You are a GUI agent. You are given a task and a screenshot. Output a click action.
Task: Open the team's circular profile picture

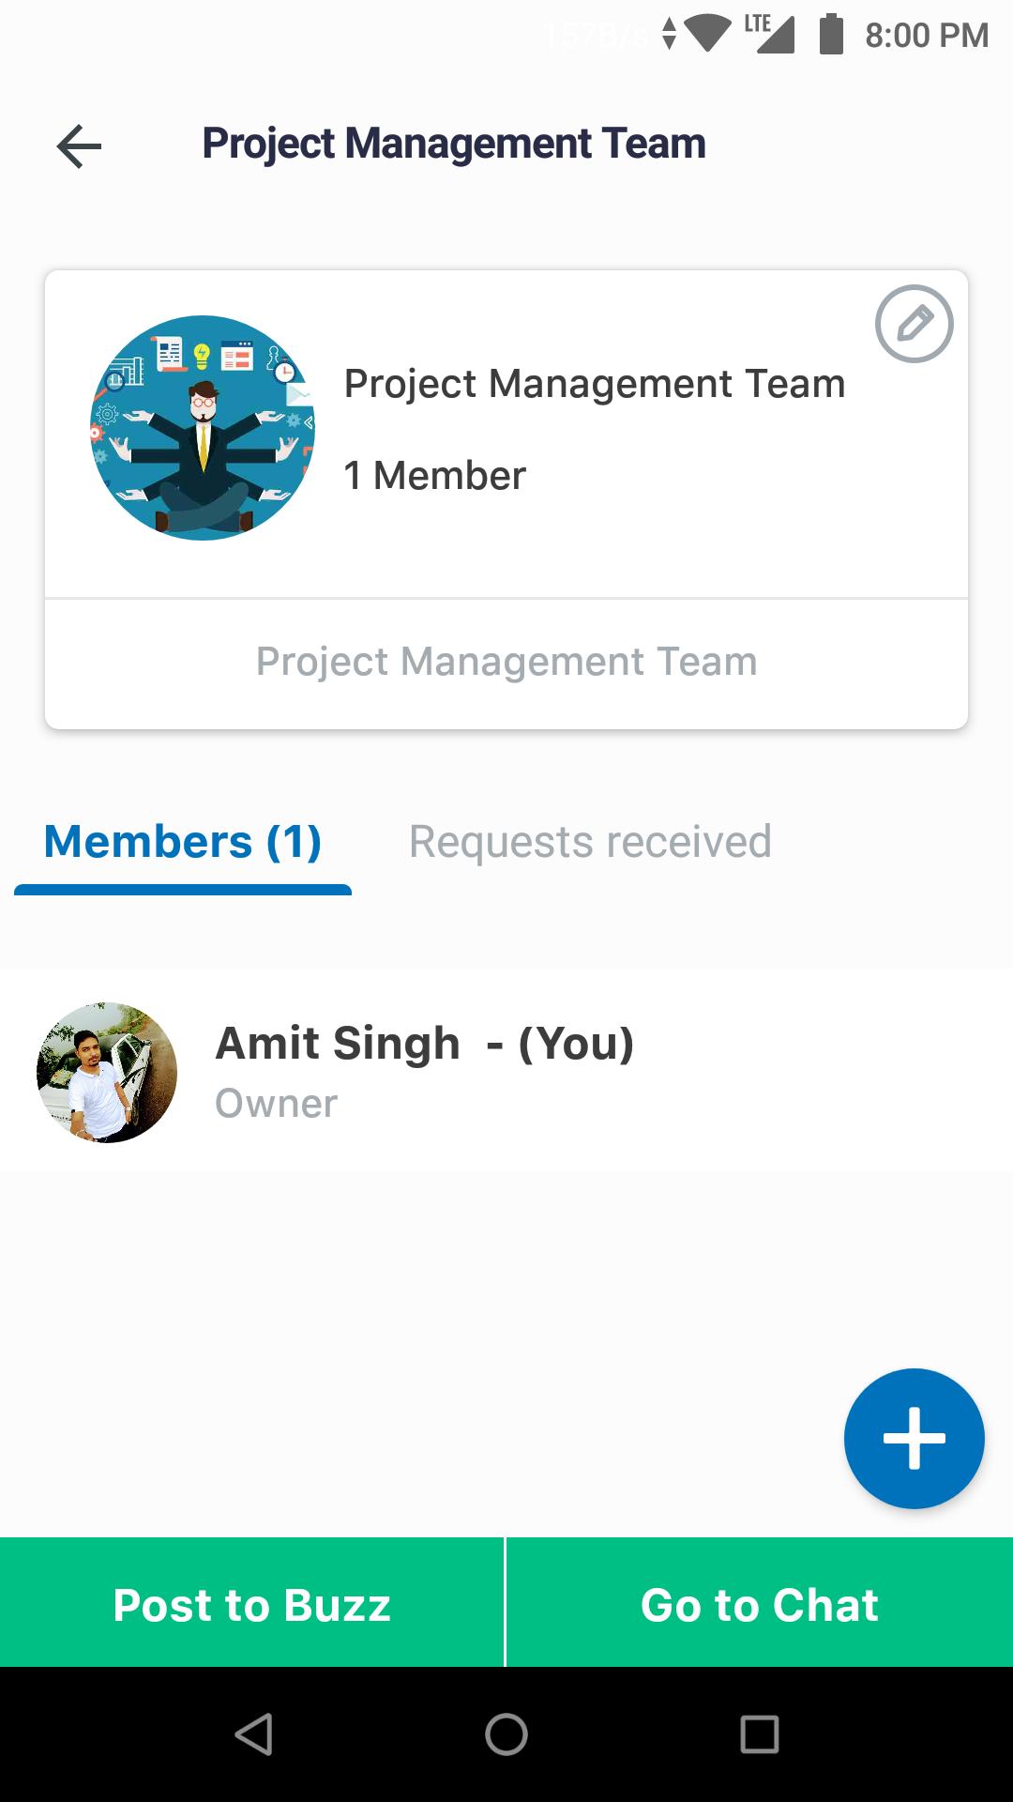tap(203, 428)
